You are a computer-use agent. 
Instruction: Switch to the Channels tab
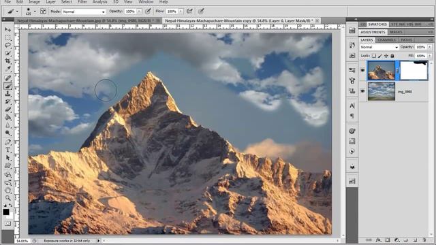(x=386, y=40)
